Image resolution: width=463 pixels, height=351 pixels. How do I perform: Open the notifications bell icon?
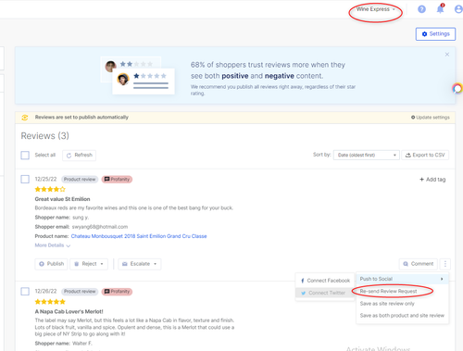pos(440,9)
